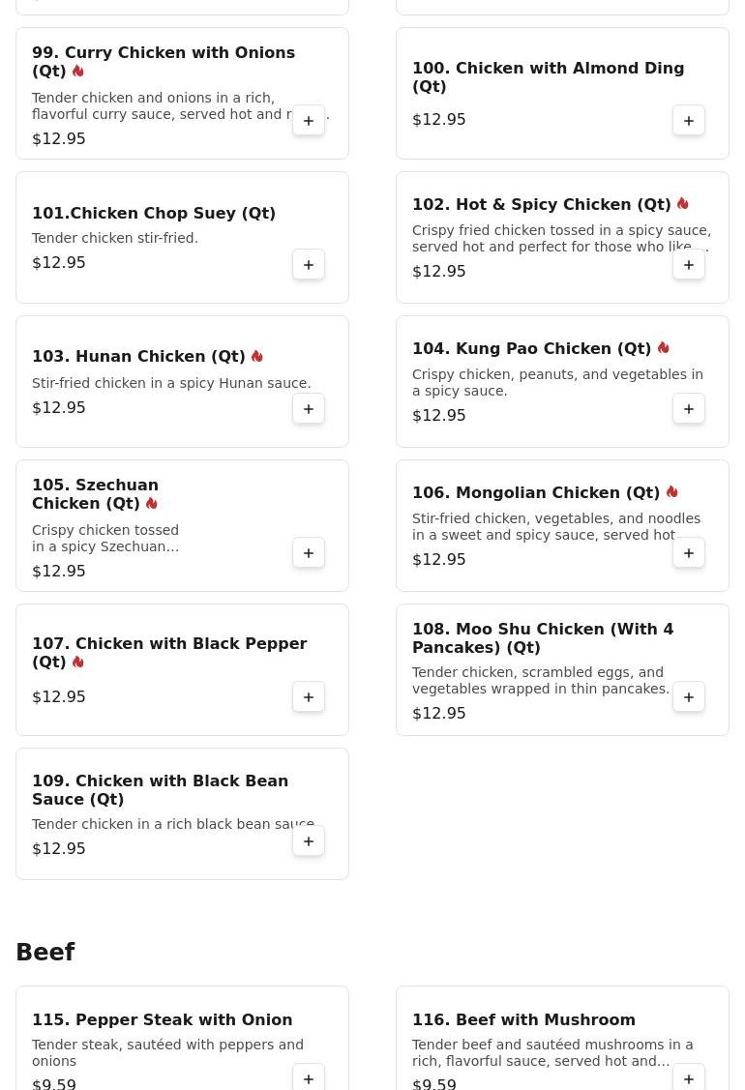The image size is (745, 1090).
Task: Add Chicken with Black Pepper to order
Action: tap(308, 696)
